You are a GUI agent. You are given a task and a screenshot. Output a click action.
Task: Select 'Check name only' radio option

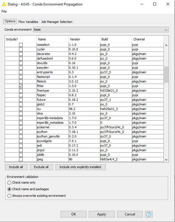click(x=9, y=182)
